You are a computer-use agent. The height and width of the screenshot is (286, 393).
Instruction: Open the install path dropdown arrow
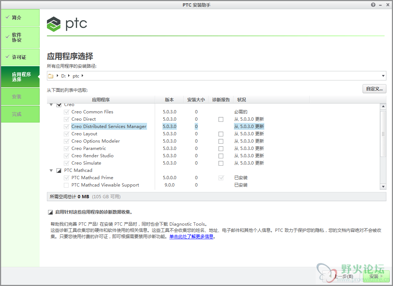[383, 76]
